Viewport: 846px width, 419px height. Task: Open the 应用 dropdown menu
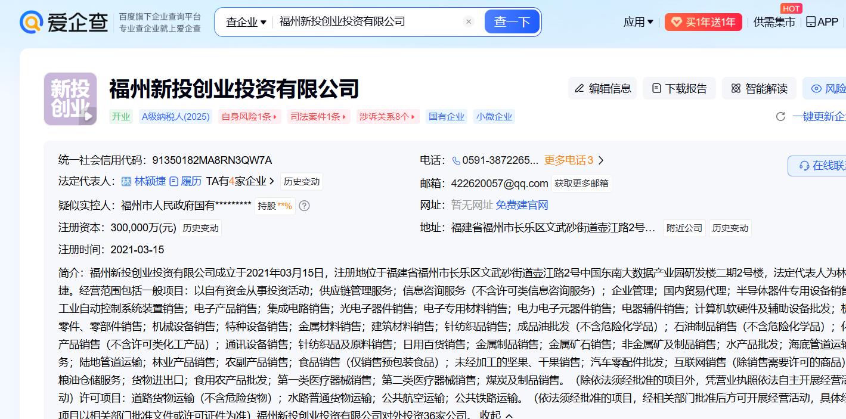coord(638,22)
